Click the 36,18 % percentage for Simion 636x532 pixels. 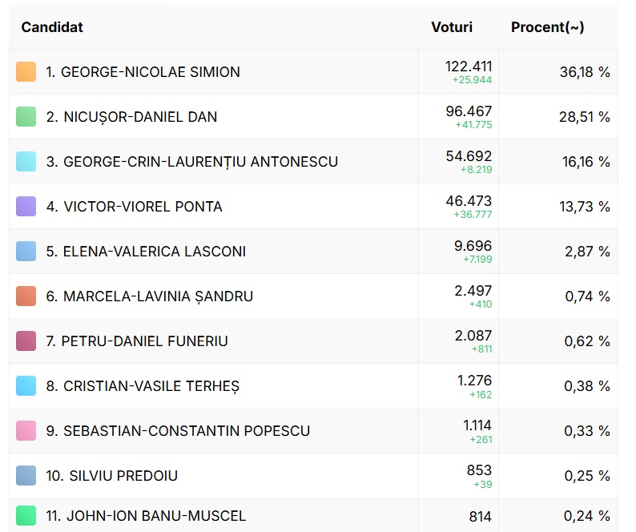(584, 72)
